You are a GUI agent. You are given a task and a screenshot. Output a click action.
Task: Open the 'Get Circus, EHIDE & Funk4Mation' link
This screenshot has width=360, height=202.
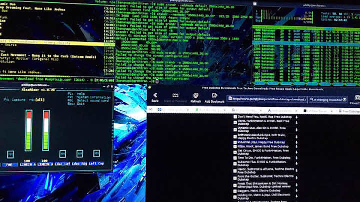point(263,152)
